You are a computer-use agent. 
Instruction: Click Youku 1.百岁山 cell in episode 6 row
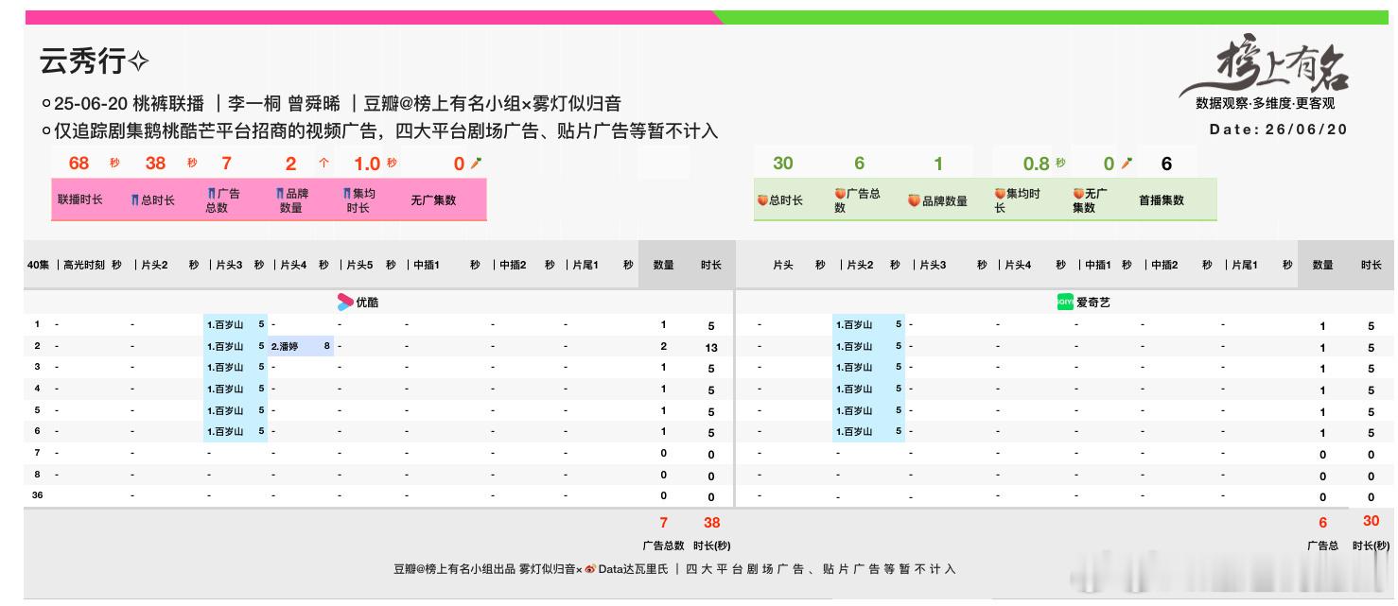(236, 431)
